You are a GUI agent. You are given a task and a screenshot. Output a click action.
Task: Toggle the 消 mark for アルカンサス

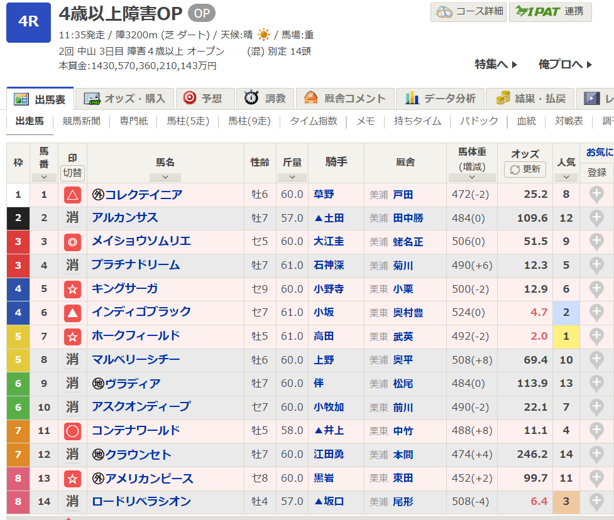(x=72, y=218)
